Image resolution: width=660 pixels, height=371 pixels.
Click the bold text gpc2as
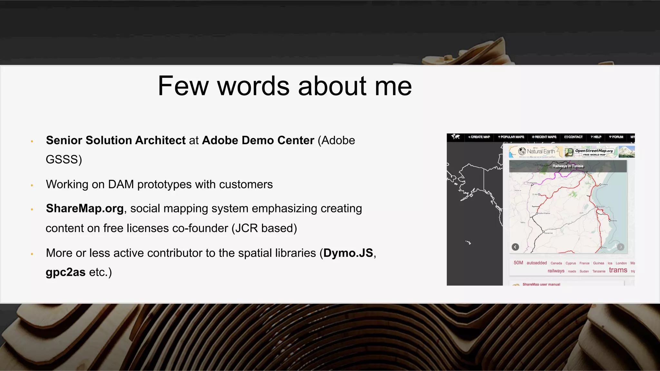click(65, 272)
